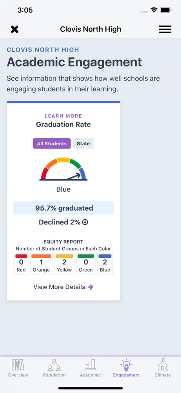Open View More Details link
The width and height of the screenshot is (181, 393).
59,287
